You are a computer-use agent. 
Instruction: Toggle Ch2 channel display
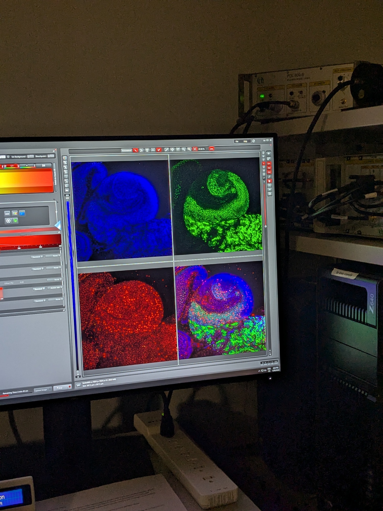[269, 168]
